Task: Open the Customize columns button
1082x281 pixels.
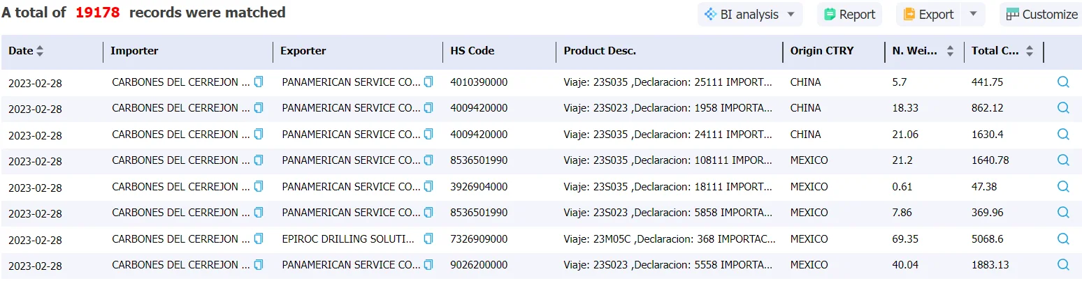Action: click(x=1041, y=14)
